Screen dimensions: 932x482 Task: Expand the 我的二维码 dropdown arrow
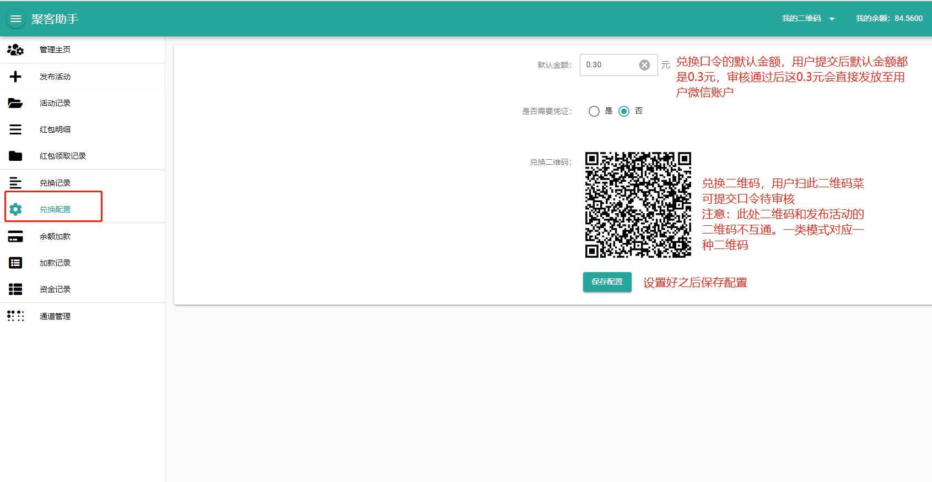[832, 19]
